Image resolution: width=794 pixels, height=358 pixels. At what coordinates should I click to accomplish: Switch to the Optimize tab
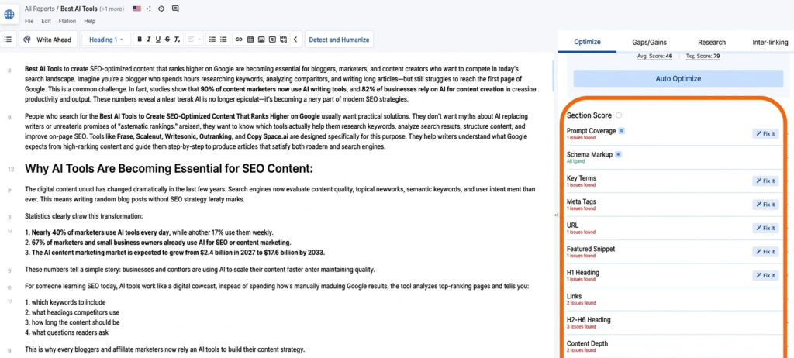click(x=588, y=42)
